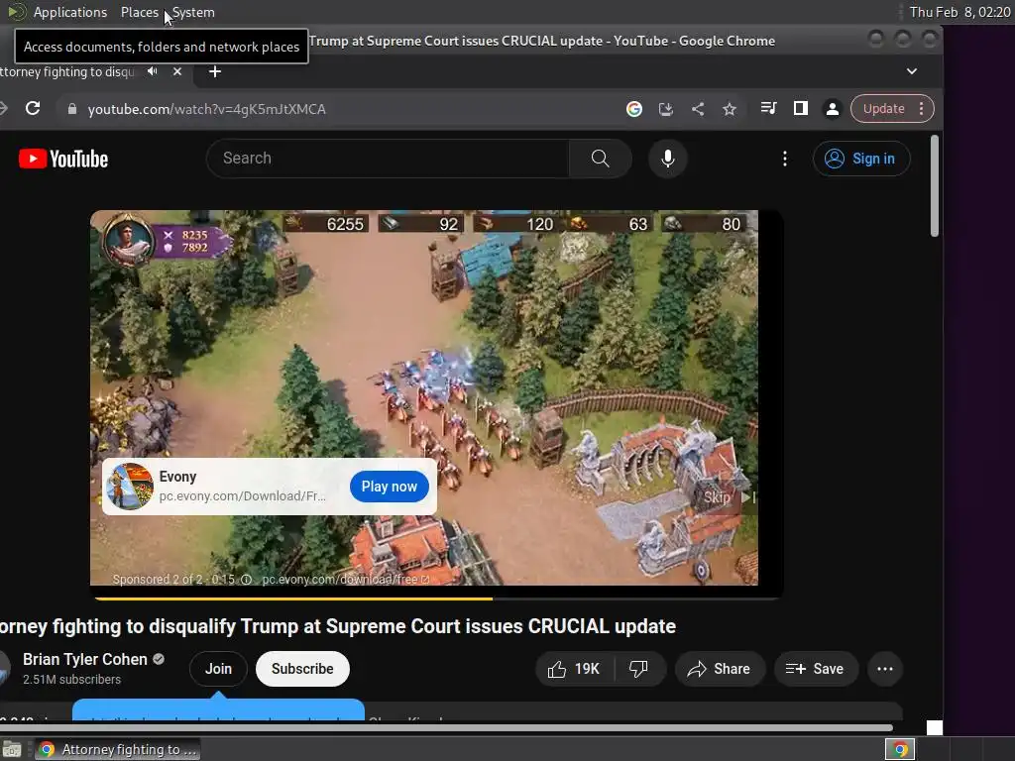Open a new tab with plus button
The width and height of the screenshot is (1015, 761).
point(215,71)
